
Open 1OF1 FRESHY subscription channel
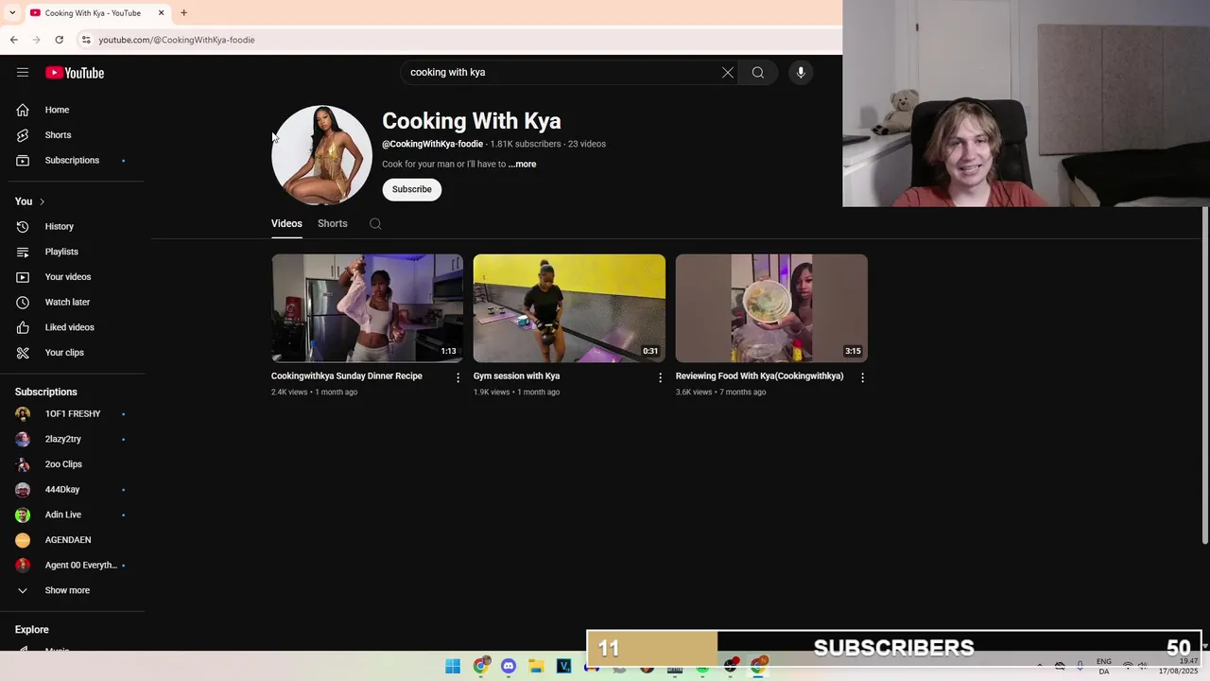72,414
